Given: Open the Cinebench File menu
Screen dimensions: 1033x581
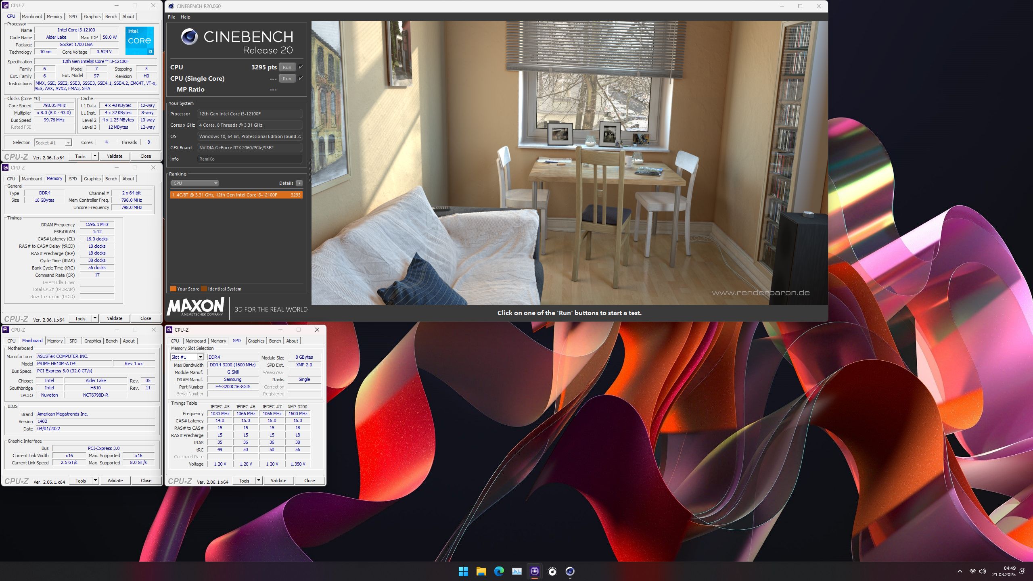Looking at the screenshot, I should click(x=171, y=17).
